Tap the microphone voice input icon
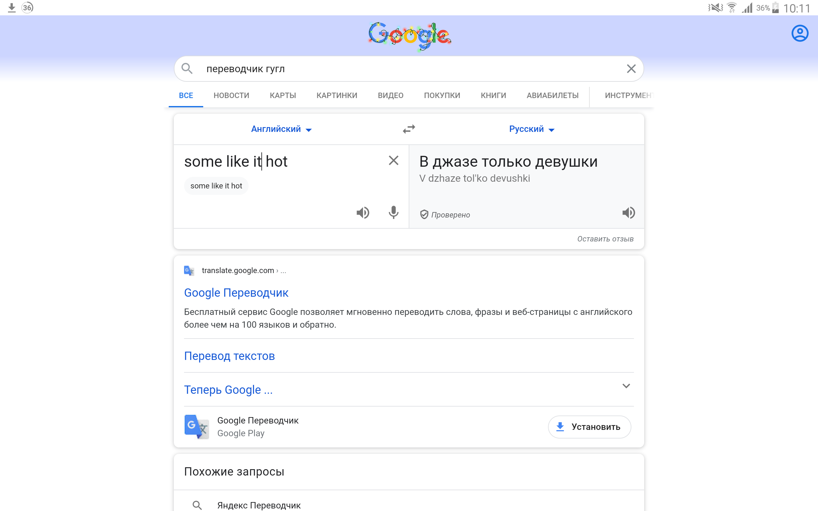 [x=393, y=213]
